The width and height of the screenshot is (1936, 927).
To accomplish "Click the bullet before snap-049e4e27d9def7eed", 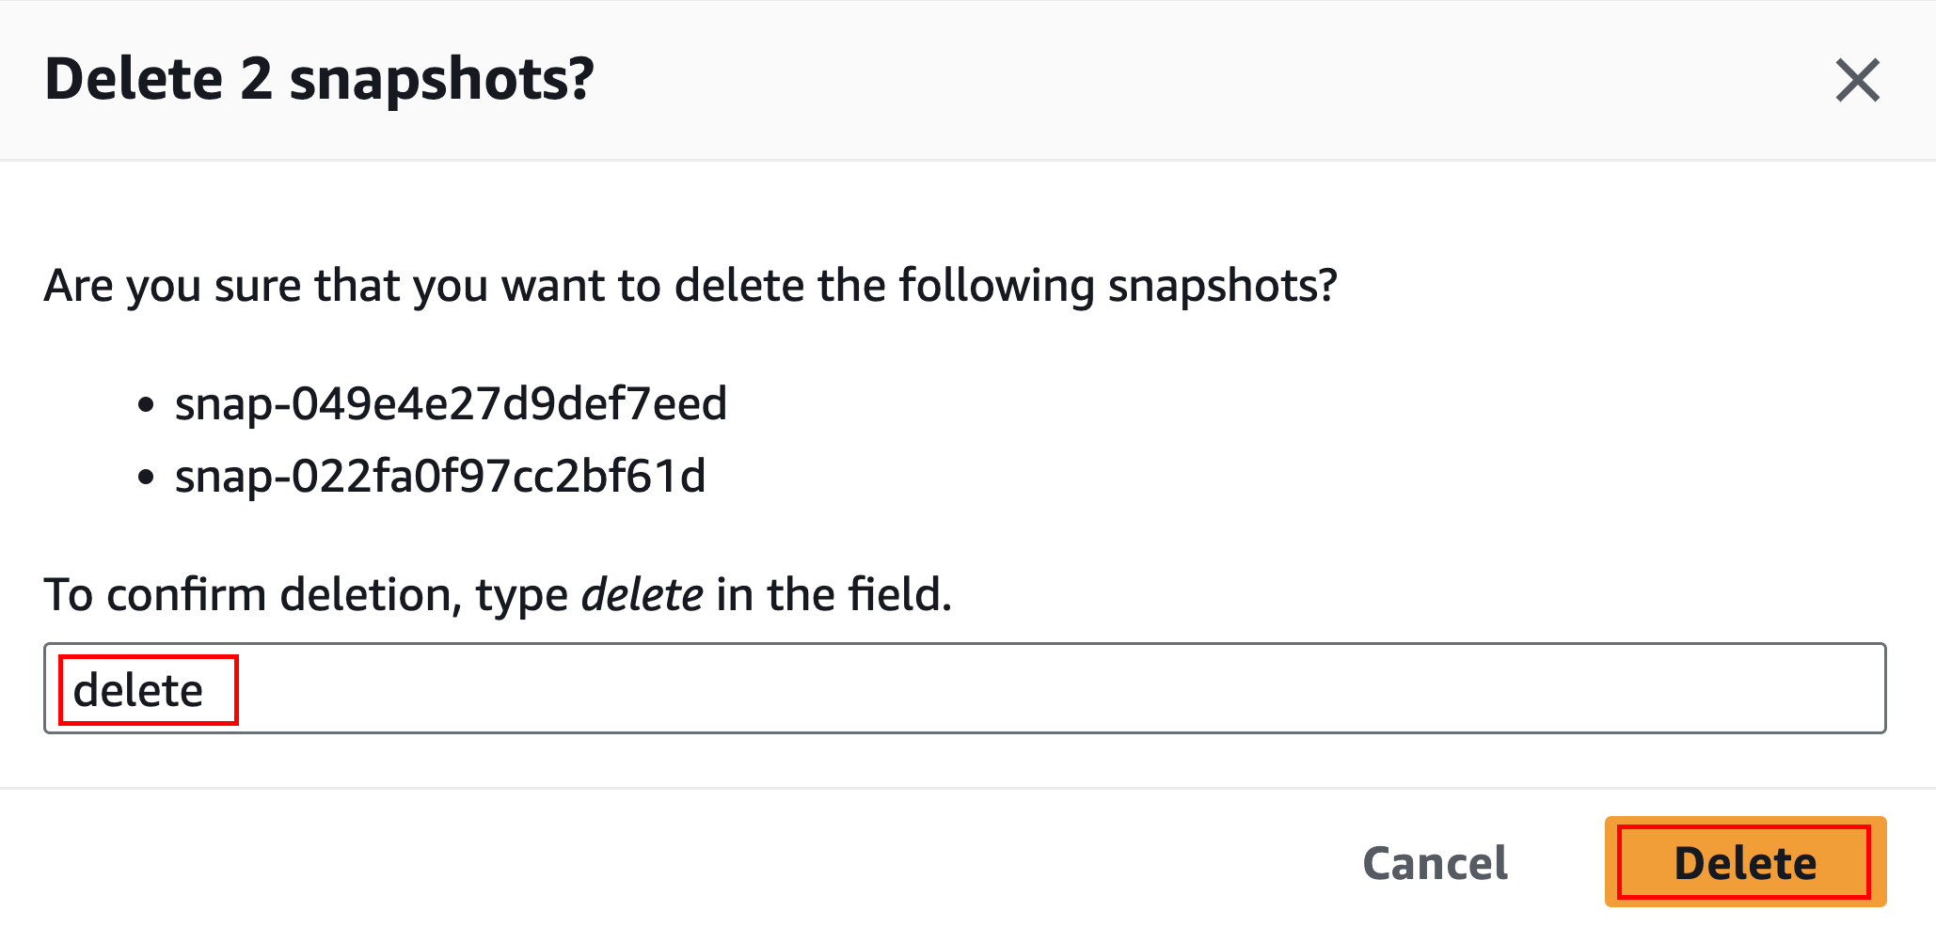I will pos(145,405).
